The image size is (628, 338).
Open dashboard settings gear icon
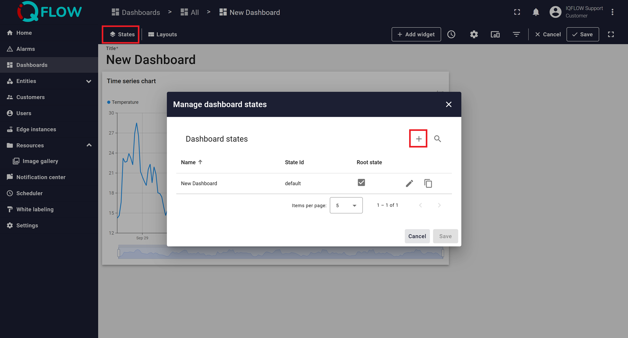474,35
